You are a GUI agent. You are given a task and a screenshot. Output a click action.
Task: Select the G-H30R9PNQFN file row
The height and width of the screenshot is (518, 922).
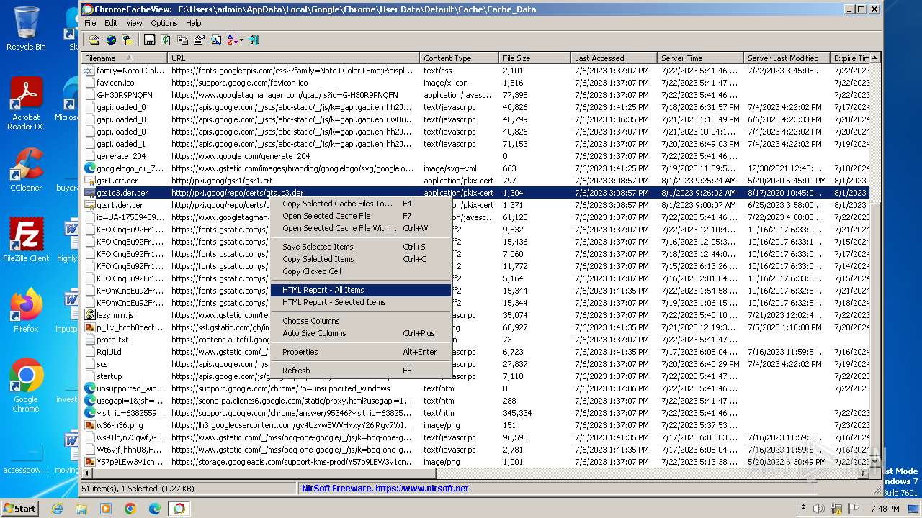[x=475, y=95]
